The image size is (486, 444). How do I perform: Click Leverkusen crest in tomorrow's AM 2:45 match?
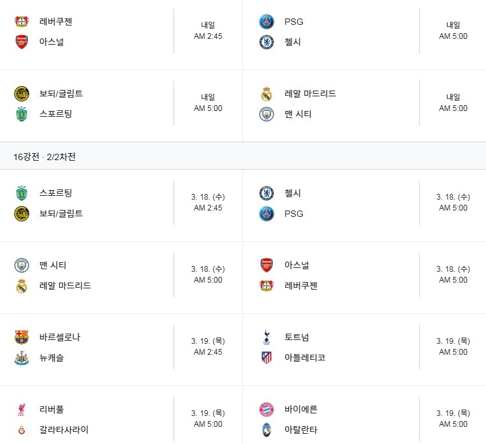(22, 22)
